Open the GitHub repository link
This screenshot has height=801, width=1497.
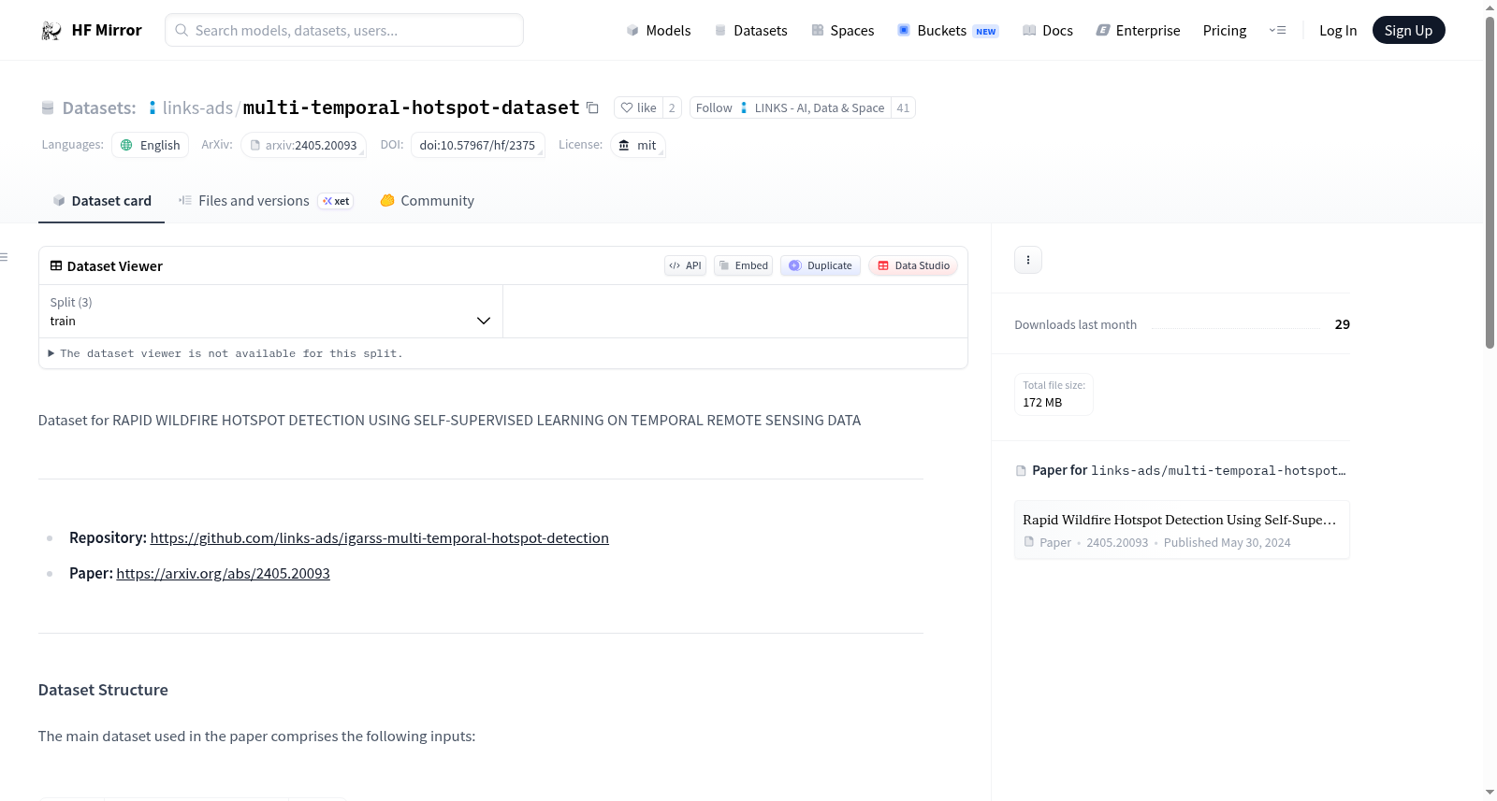click(380, 538)
